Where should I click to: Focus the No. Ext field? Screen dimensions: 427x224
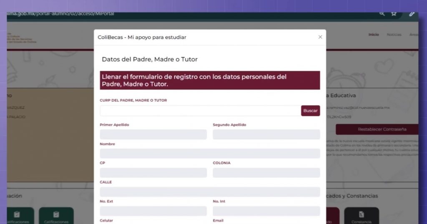pyautogui.click(x=153, y=211)
